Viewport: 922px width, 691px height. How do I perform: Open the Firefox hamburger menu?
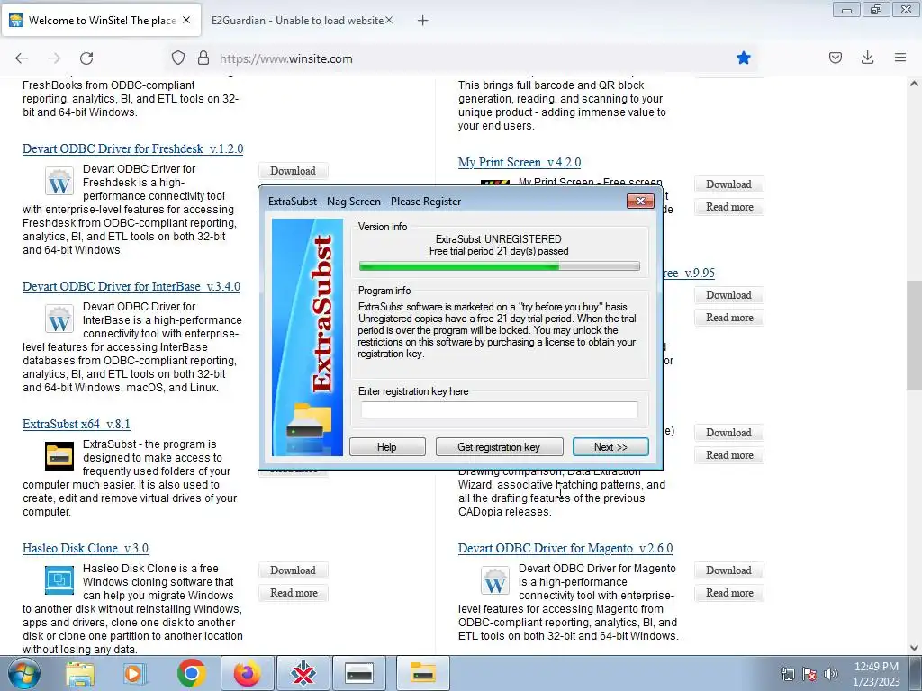click(x=900, y=58)
